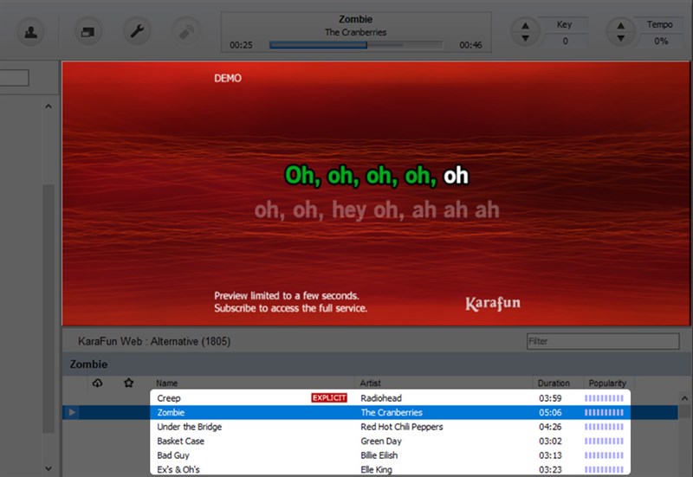Viewport: 693px width, 477px height.
Task: Click the artist Billie Eilish
Action: click(x=379, y=455)
